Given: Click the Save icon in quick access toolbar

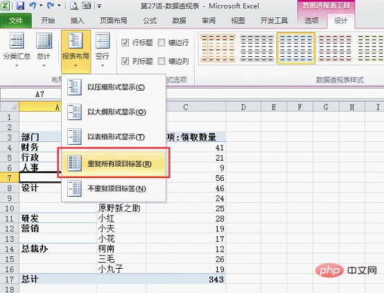Looking at the screenshot, I should click(20, 6).
